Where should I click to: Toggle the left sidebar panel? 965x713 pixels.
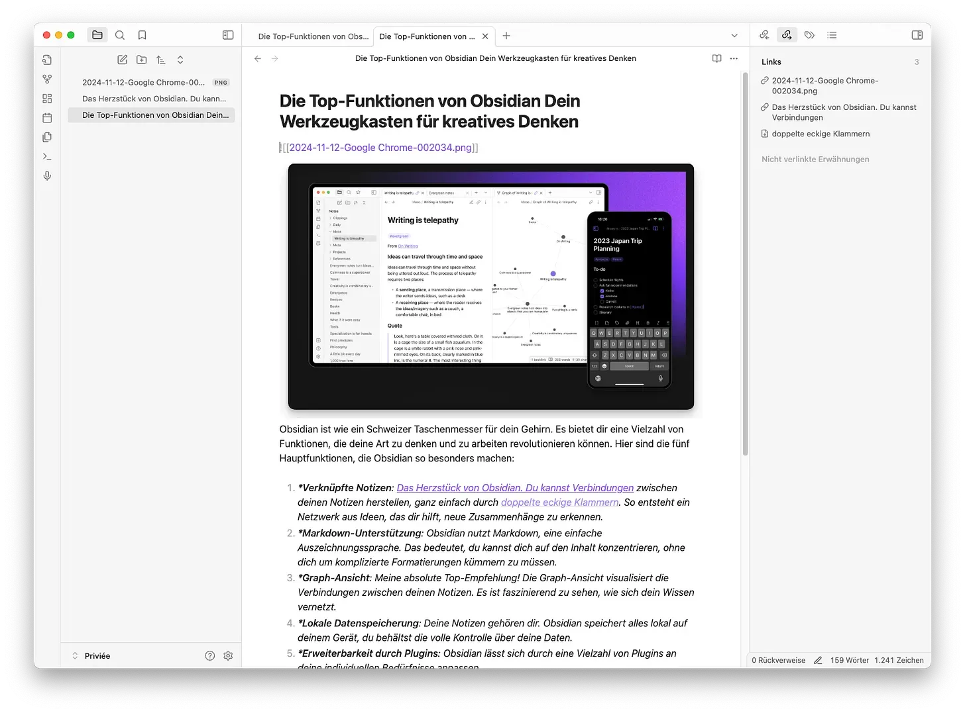[228, 35]
